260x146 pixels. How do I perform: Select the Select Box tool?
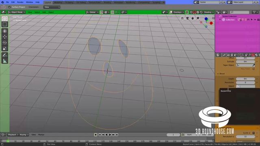(x=4, y=24)
